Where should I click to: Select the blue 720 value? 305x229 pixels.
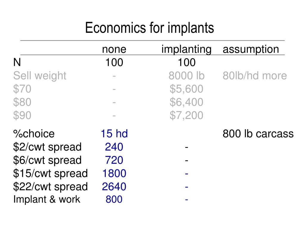point(114,160)
